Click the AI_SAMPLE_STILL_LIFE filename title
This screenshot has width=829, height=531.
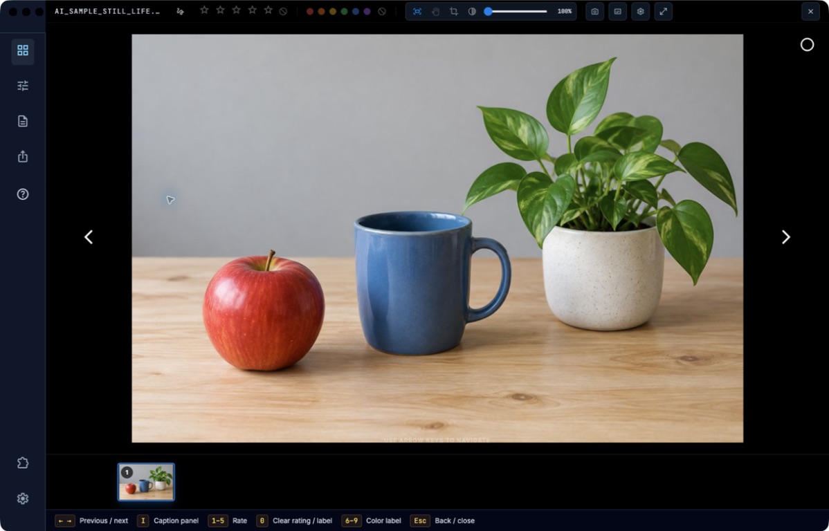point(107,11)
